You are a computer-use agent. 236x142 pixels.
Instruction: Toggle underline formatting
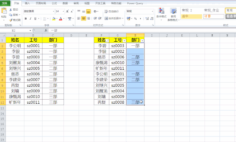coord(35,19)
